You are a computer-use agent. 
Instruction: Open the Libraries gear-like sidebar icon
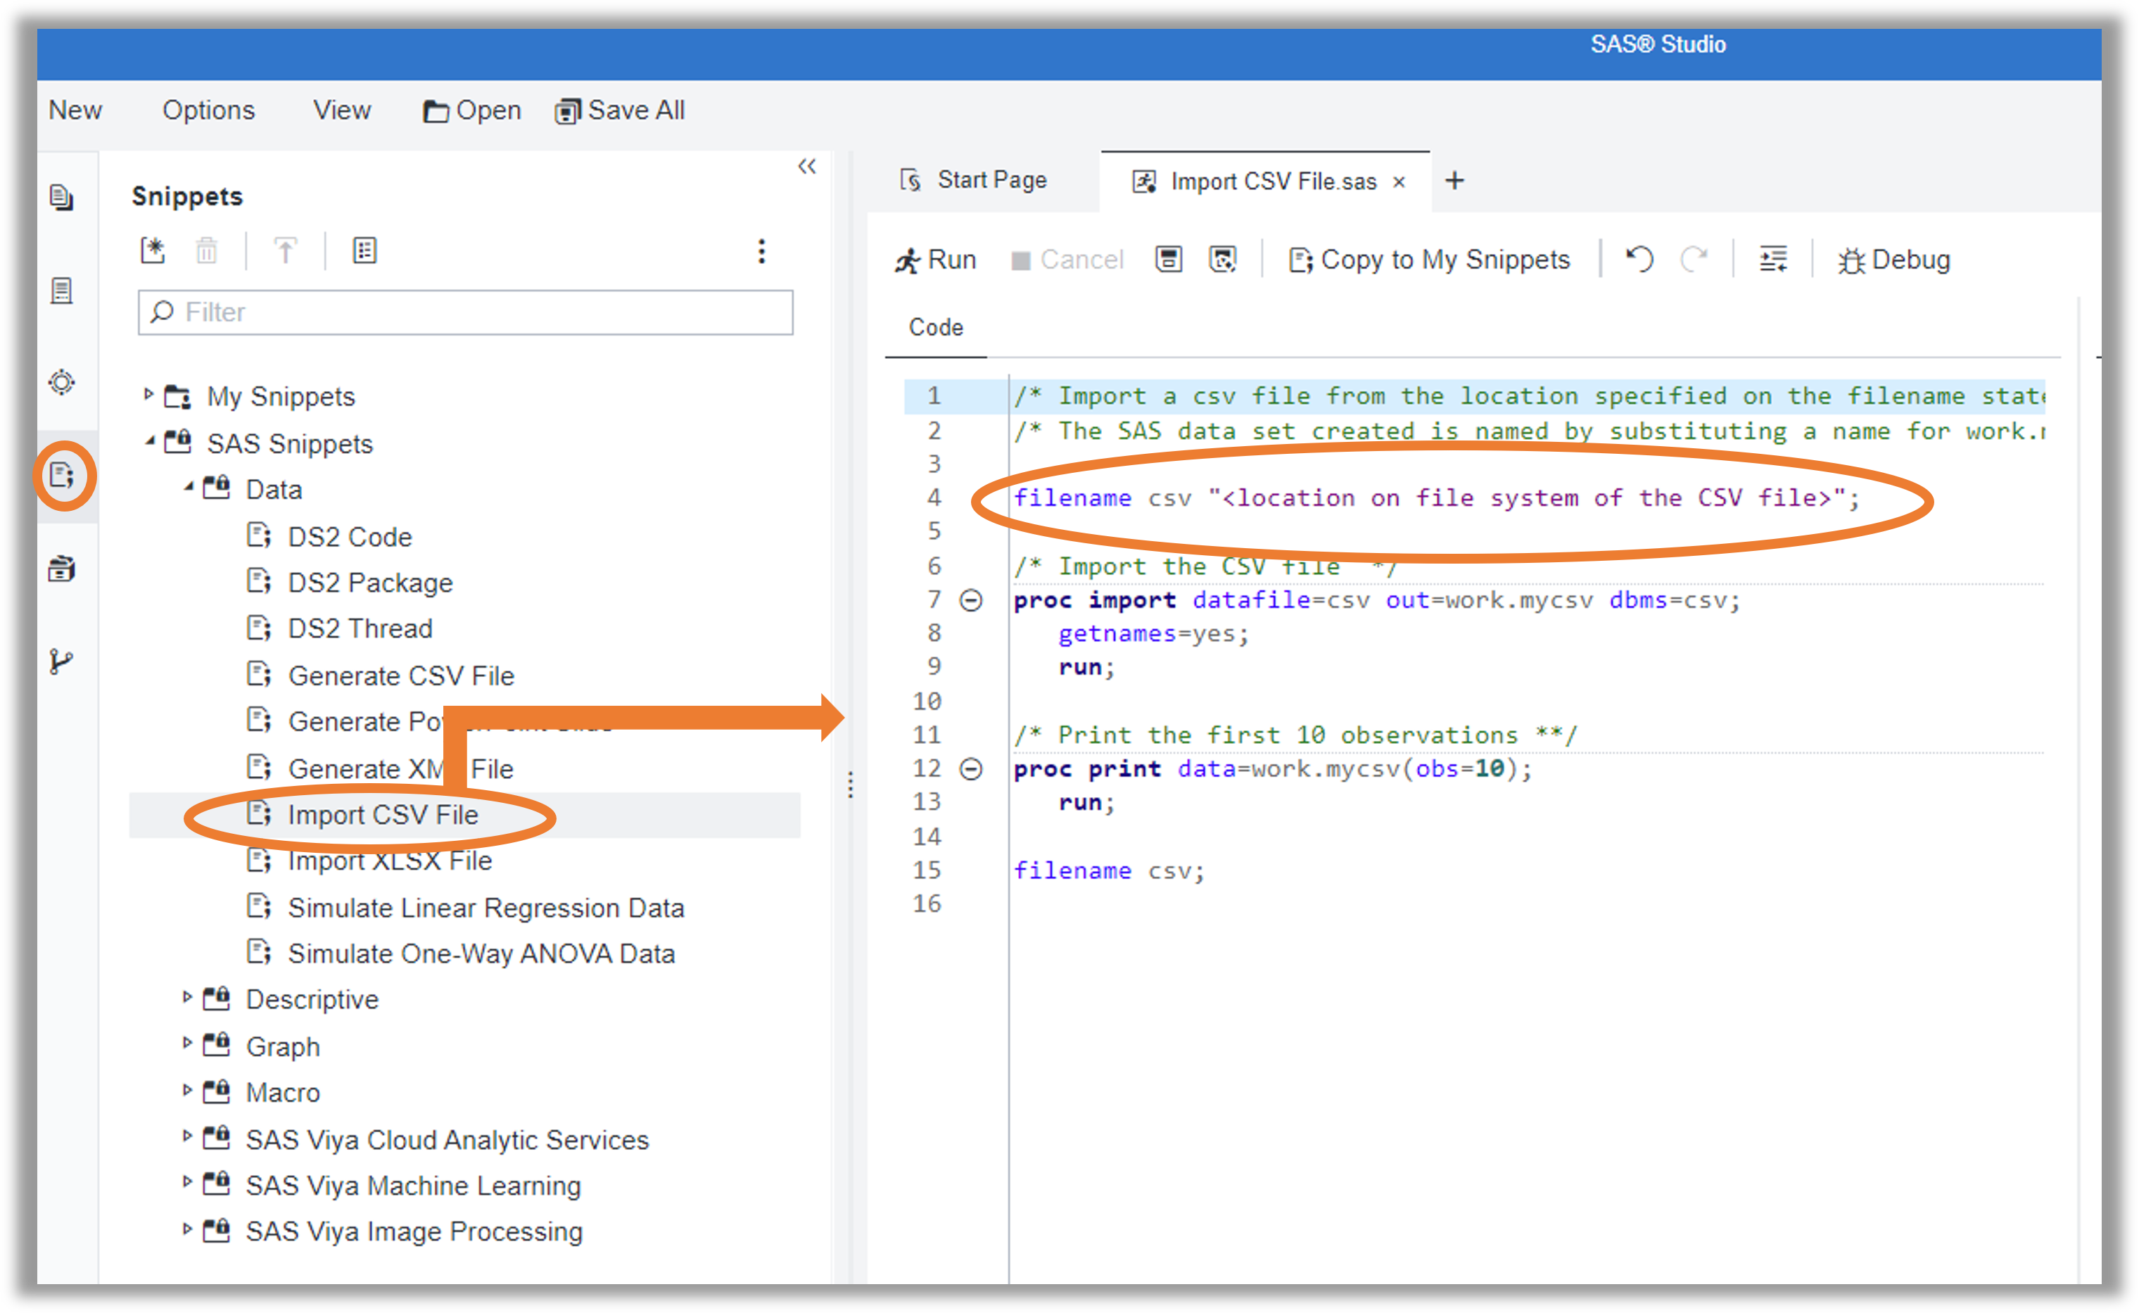pos(62,382)
